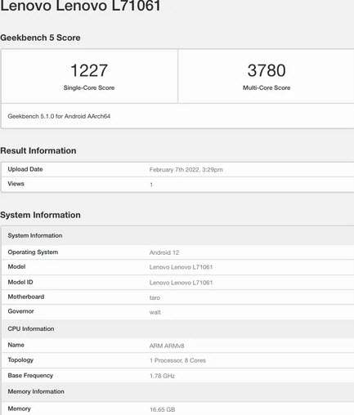Click the Topology value 1 Processor, 8 Cores

tap(177, 360)
